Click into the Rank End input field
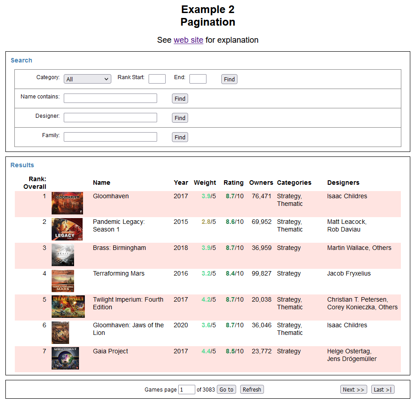 tap(198, 79)
